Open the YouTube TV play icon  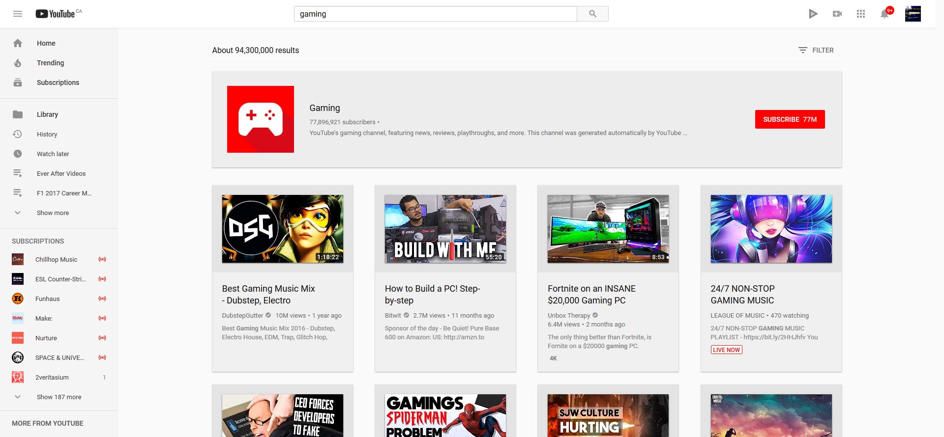[x=813, y=14]
